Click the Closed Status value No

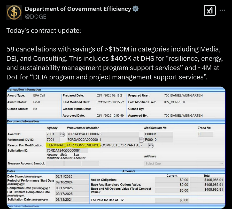[35, 109]
